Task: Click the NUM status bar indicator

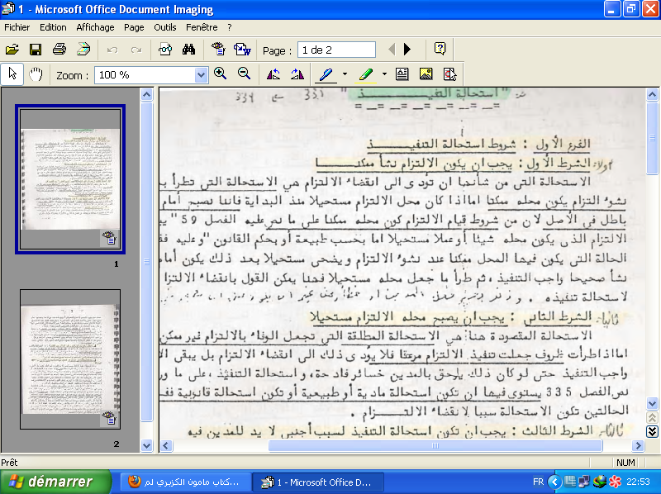Action: (625, 463)
